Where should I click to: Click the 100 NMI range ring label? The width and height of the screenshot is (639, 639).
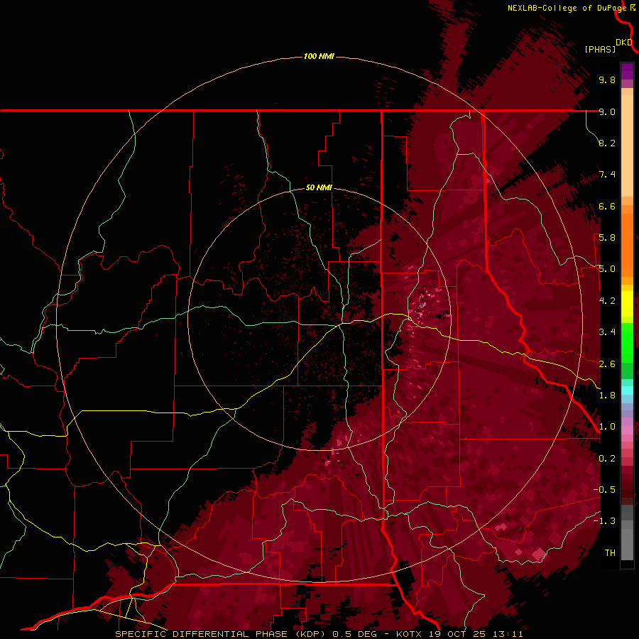(x=319, y=56)
